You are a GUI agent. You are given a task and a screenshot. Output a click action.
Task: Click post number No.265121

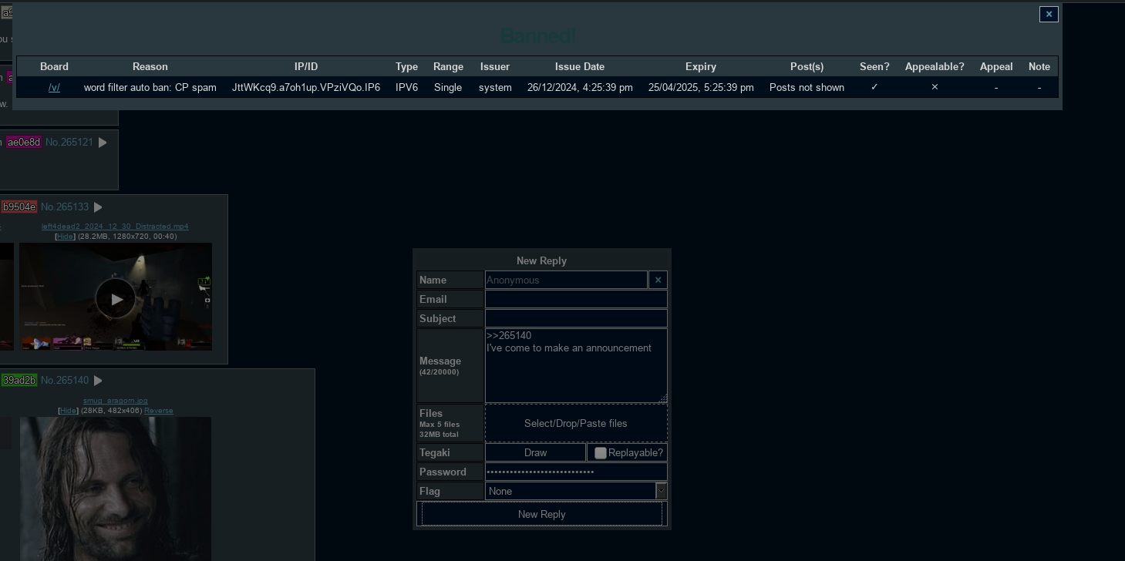[x=69, y=143]
